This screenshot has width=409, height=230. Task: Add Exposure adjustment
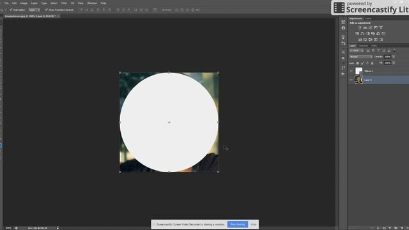pos(376,27)
